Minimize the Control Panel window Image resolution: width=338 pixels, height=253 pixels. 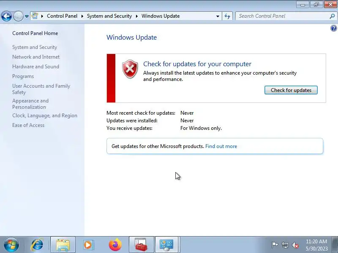(x=303, y=5)
